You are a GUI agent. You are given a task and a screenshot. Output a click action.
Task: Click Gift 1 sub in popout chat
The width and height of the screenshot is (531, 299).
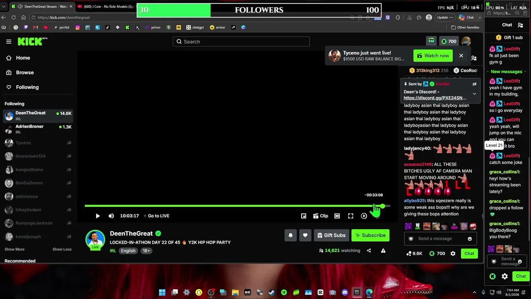click(509, 37)
